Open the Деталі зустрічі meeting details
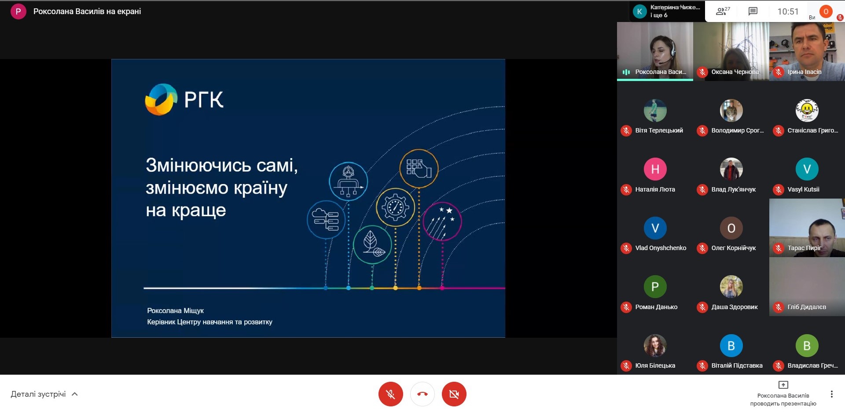This screenshot has width=845, height=413. [38, 394]
